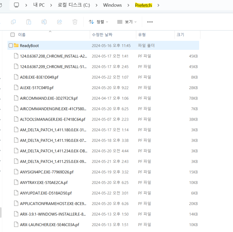Screen dimensions: 233x232
Task: Click file icon of AM_DELTA_PATCH_1.411.234.0
Action: [16, 151]
